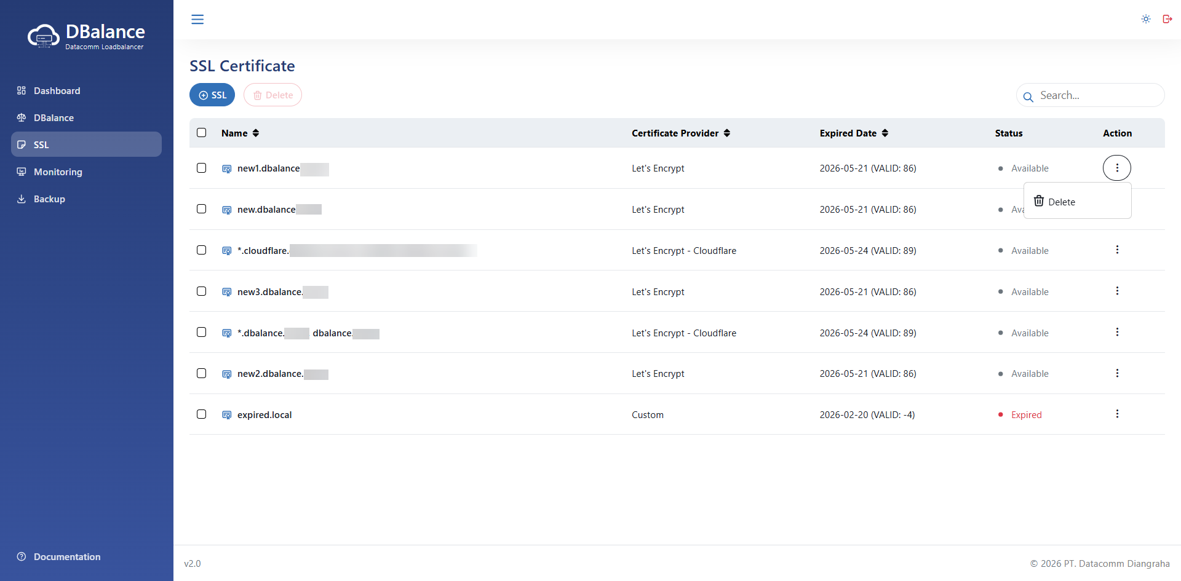Open three-dot action menu for expired.local

click(x=1117, y=414)
